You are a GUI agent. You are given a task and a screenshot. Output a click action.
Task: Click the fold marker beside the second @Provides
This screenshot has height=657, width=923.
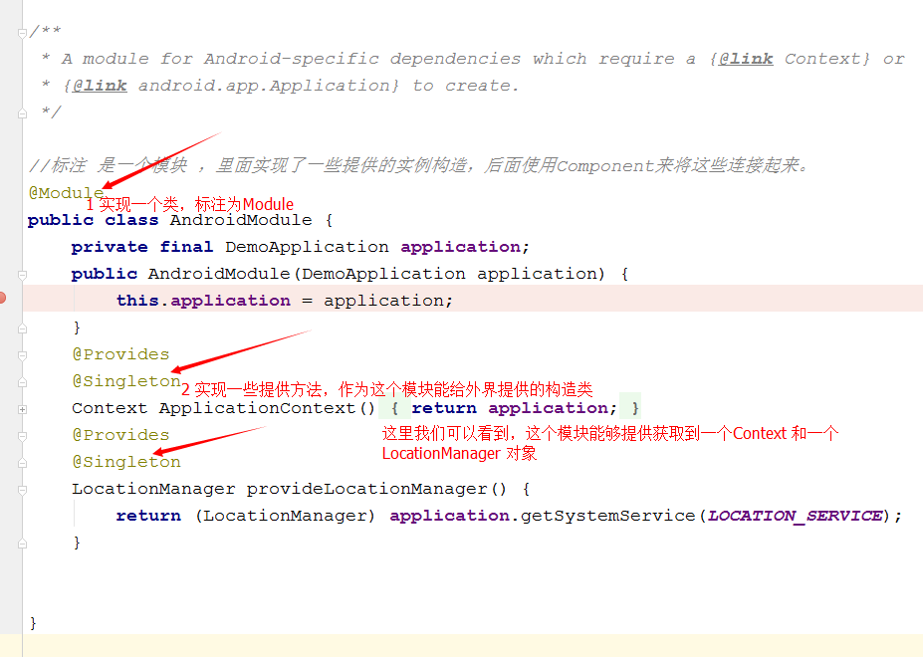(x=22, y=436)
